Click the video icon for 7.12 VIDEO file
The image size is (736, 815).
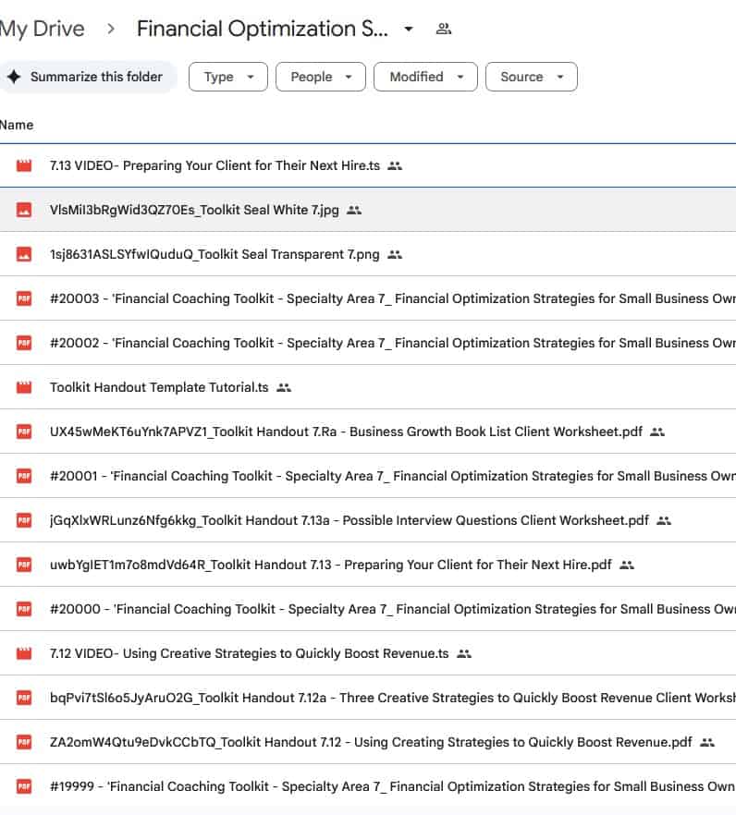pyautogui.click(x=24, y=654)
